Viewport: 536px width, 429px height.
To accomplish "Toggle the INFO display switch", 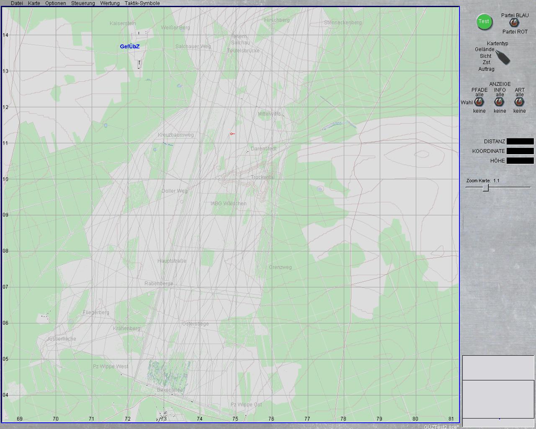I will pyautogui.click(x=499, y=102).
